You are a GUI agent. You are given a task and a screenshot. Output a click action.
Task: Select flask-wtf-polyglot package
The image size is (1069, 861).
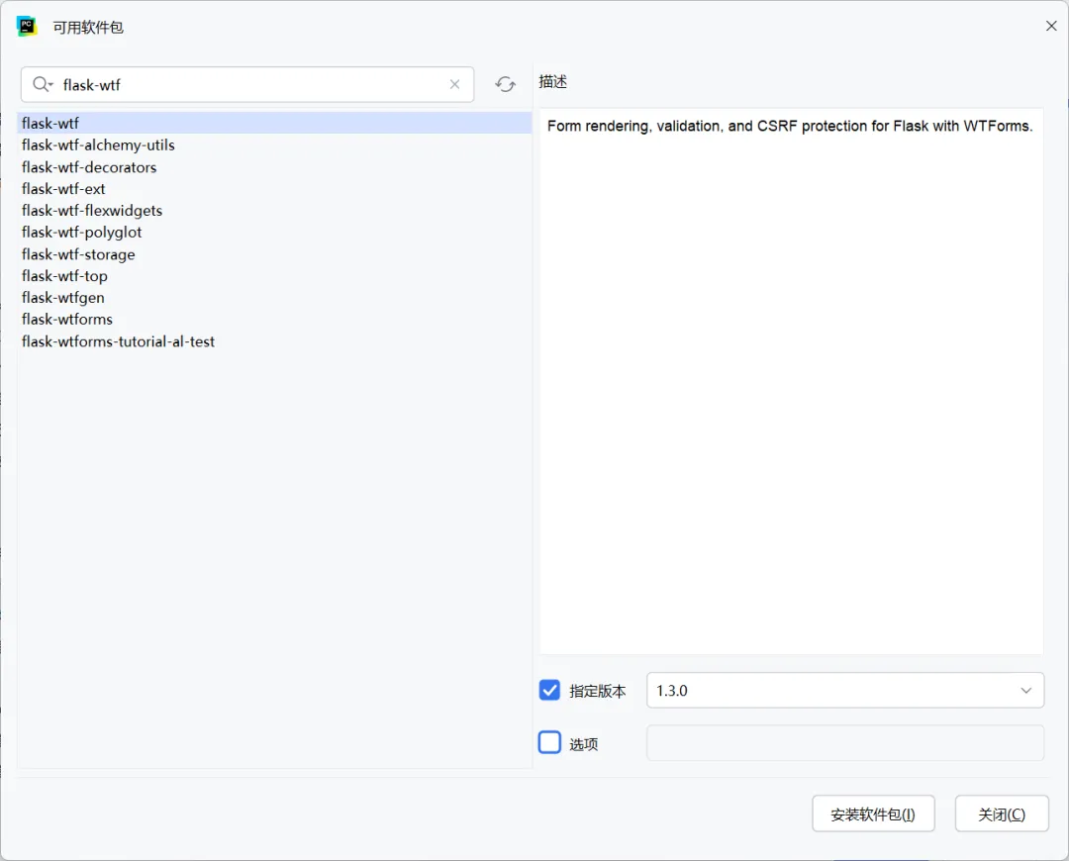tap(274, 233)
